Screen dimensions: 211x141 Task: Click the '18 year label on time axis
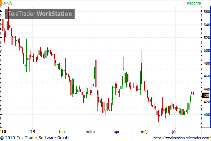(x=3, y=132)
